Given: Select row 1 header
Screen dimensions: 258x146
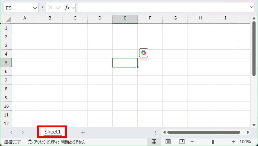Looking at the screenshot, I should [x=6, y=28].
